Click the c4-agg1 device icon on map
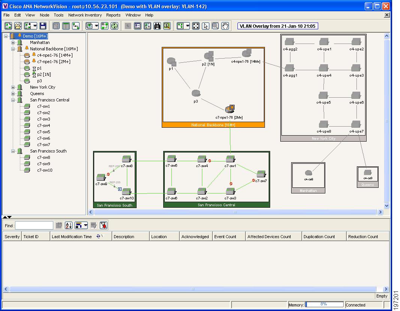Image resolution: width=400 pixels, height=311 pixels. pos(290,68)
